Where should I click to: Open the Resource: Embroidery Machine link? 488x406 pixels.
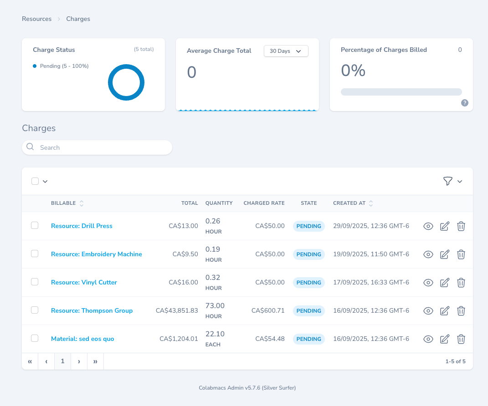[96, 254]
